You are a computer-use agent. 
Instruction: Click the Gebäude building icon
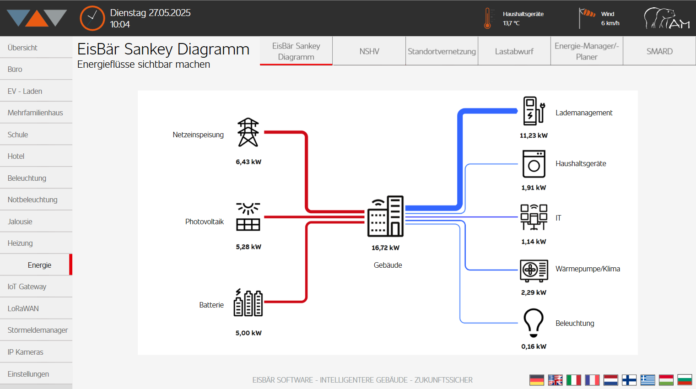click(x=386, y=216)
